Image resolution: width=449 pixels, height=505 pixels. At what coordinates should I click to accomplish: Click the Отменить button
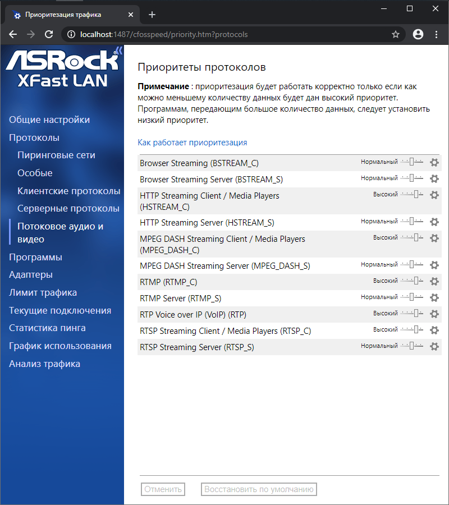point(163,489)
